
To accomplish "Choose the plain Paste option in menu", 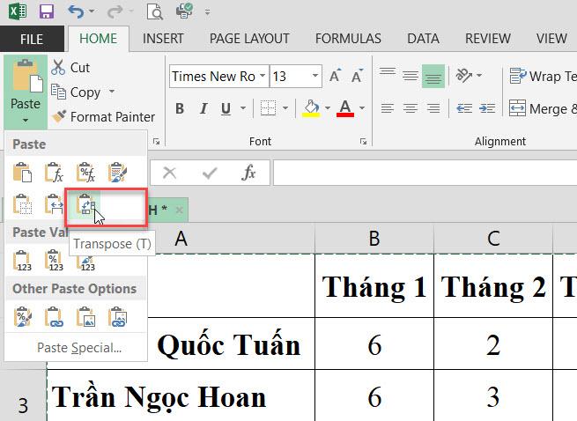I will pos(22,173).
